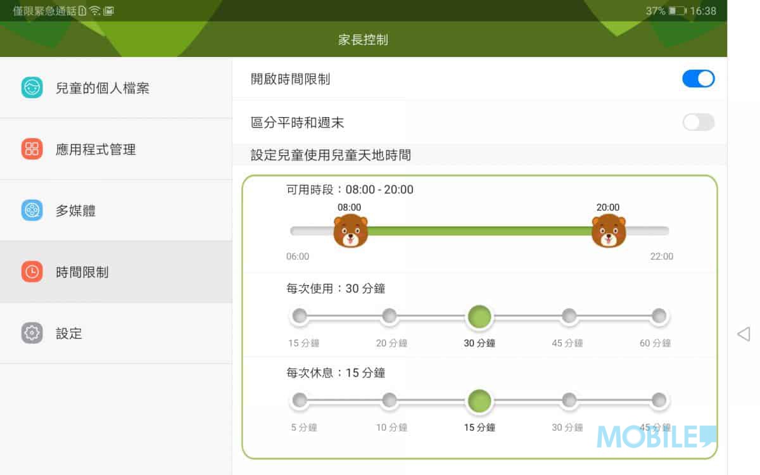Select the green 30 分鐘 usage dot
This screenshot has height=475, width=760.
tap(479, 317)
